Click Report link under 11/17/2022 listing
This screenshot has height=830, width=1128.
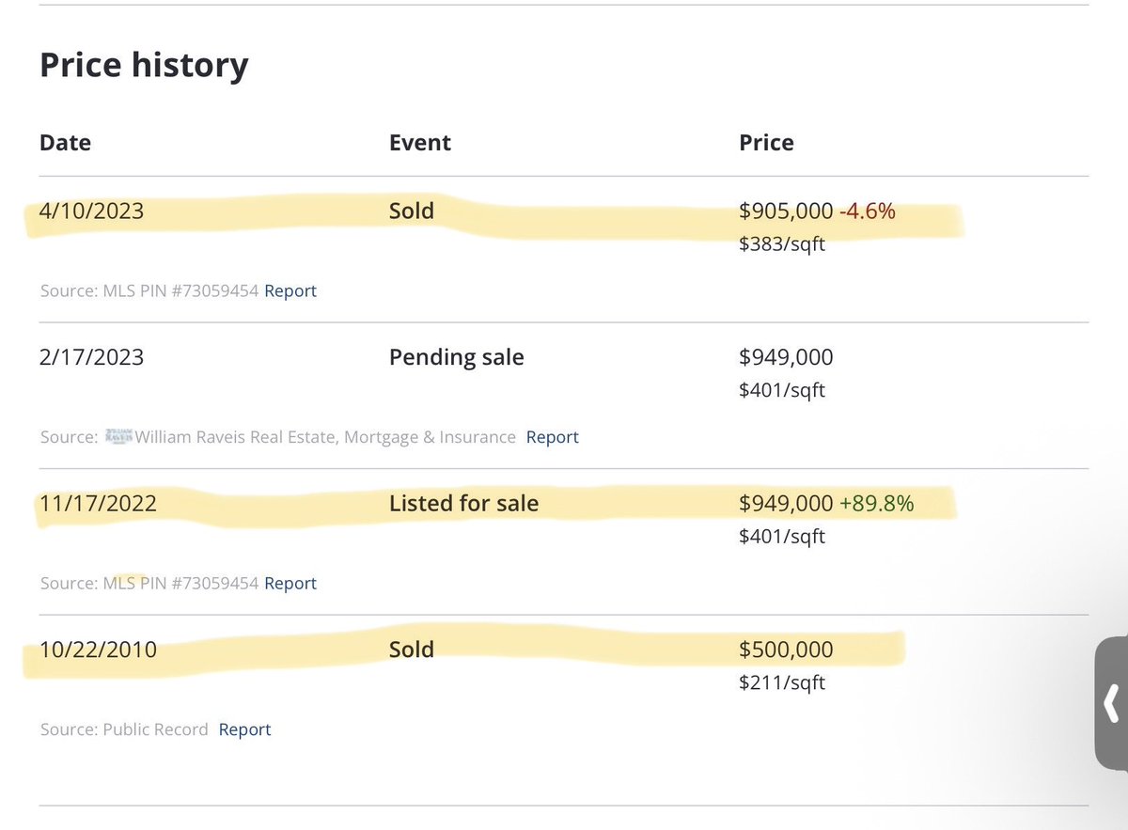[x=290, y=584]
